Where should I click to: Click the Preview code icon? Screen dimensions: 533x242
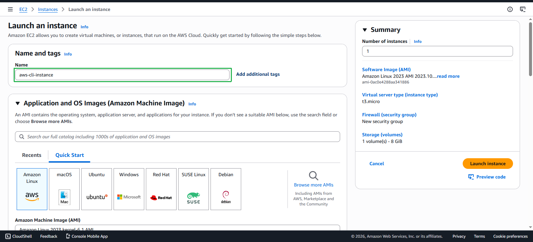[471, 177]
